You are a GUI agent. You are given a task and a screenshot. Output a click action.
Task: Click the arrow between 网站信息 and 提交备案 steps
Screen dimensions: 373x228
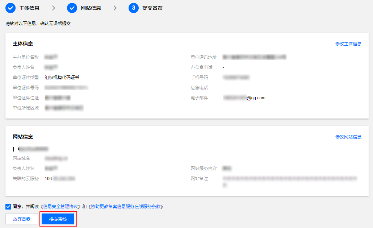point(115,8)
